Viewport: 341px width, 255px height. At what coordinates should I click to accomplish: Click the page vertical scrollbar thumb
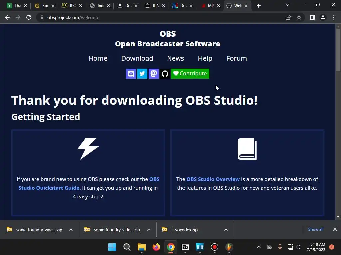(338, 50)
